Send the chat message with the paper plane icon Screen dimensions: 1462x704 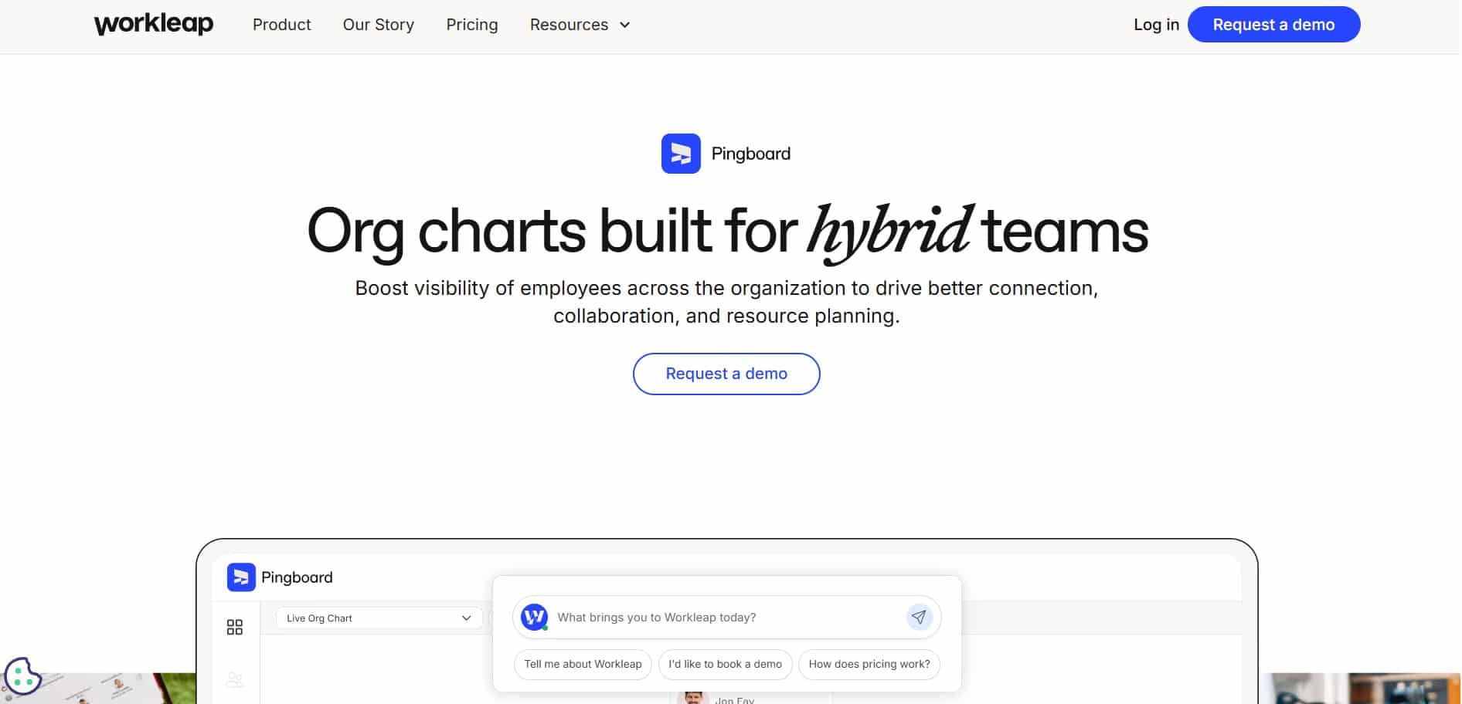point(919,617)
